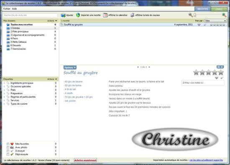Click the Ajouter recipe icon
The image size is (230, 165).
click(x=63, y=15)
